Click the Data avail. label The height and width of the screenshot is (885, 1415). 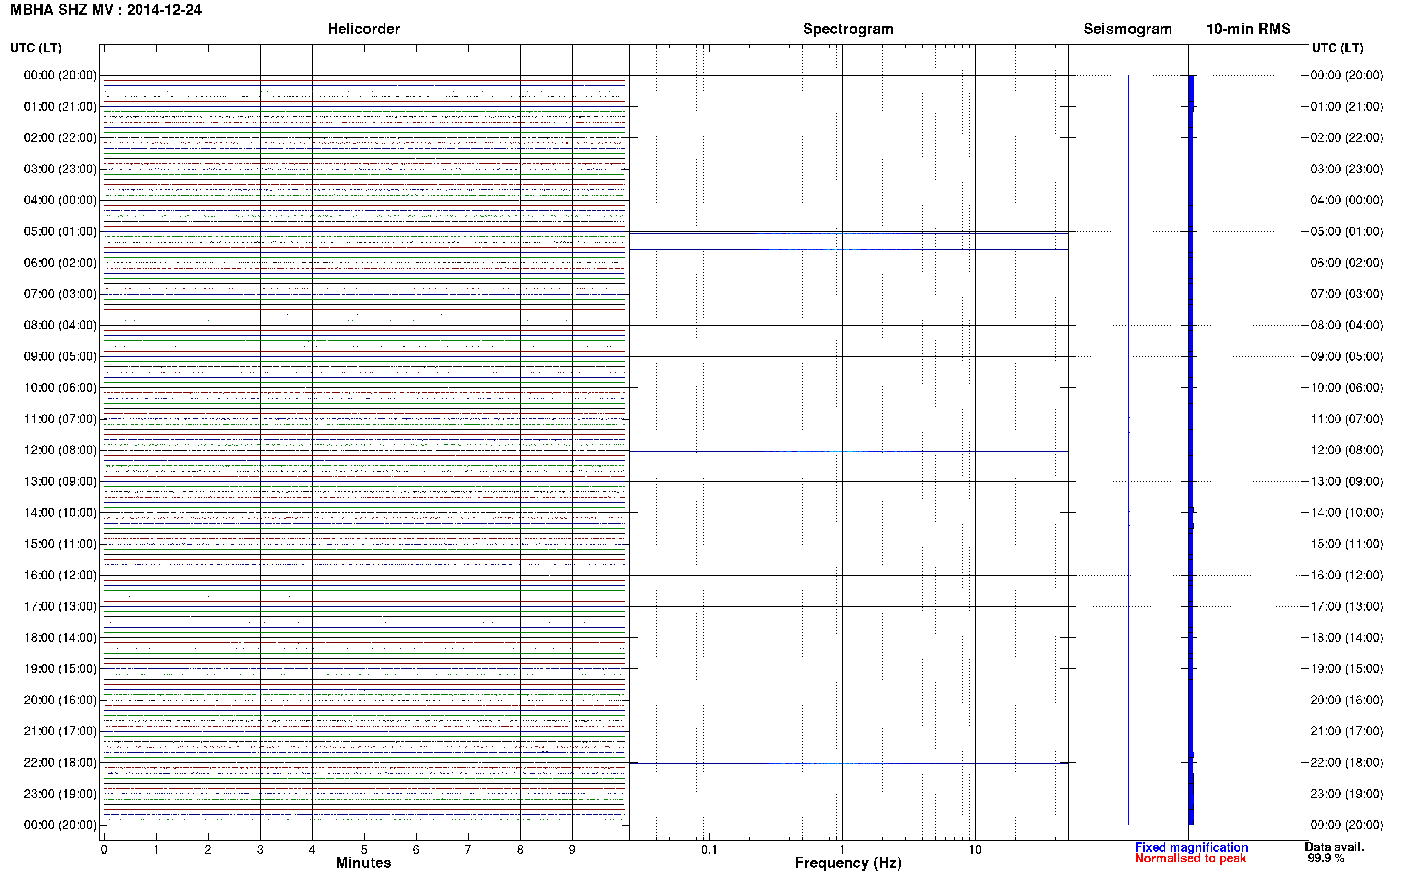(x=1334, y=847)
